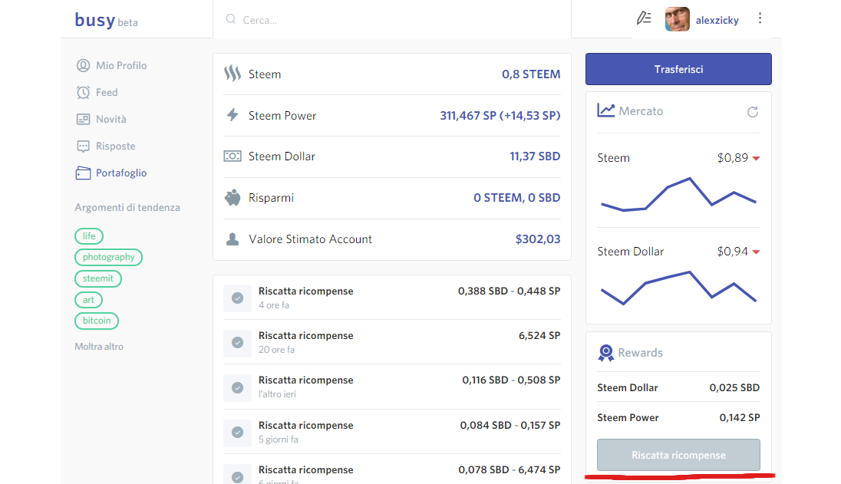Click the Risparmi piggy bank icon
841x484 pixels.
(x=233, y=198)
